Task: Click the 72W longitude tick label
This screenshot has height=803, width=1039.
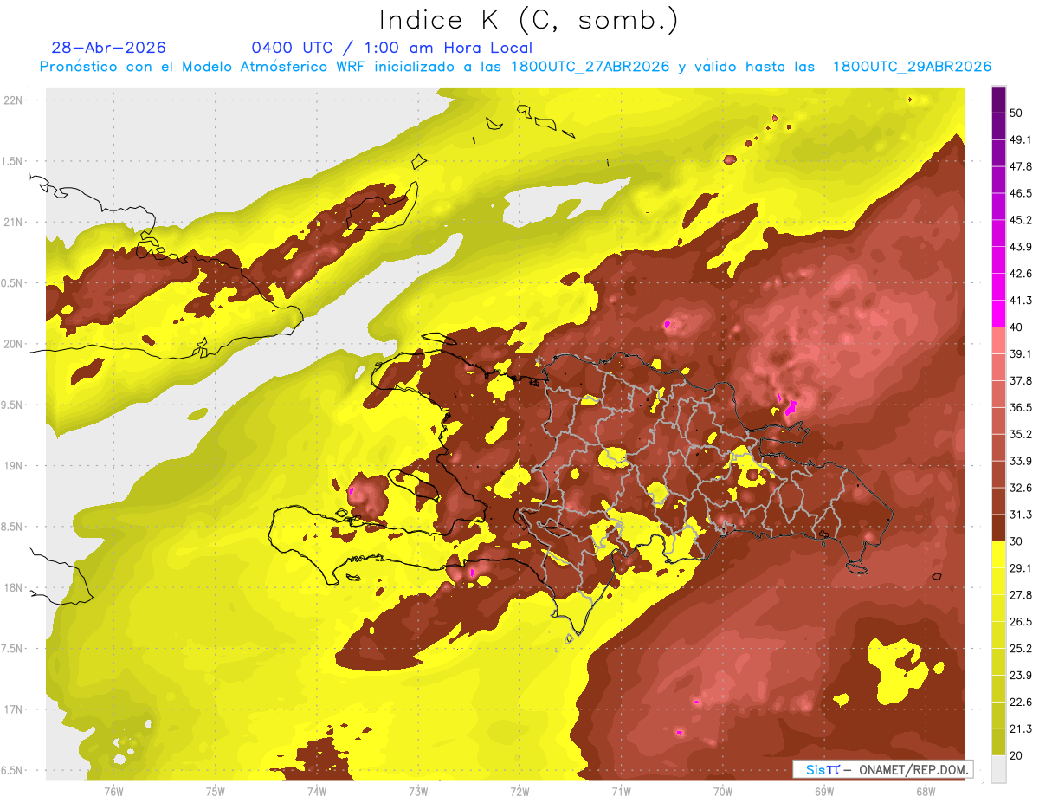Action: point(519,791)
